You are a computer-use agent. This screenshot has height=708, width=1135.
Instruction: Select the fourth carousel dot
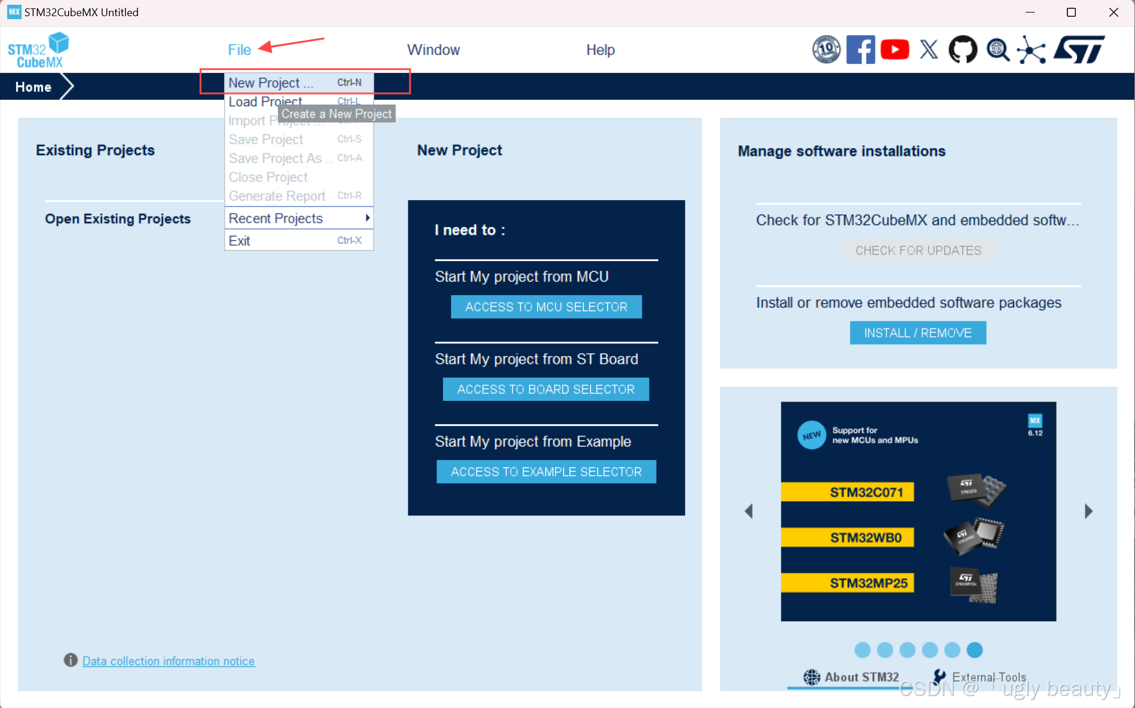point(930,649)
